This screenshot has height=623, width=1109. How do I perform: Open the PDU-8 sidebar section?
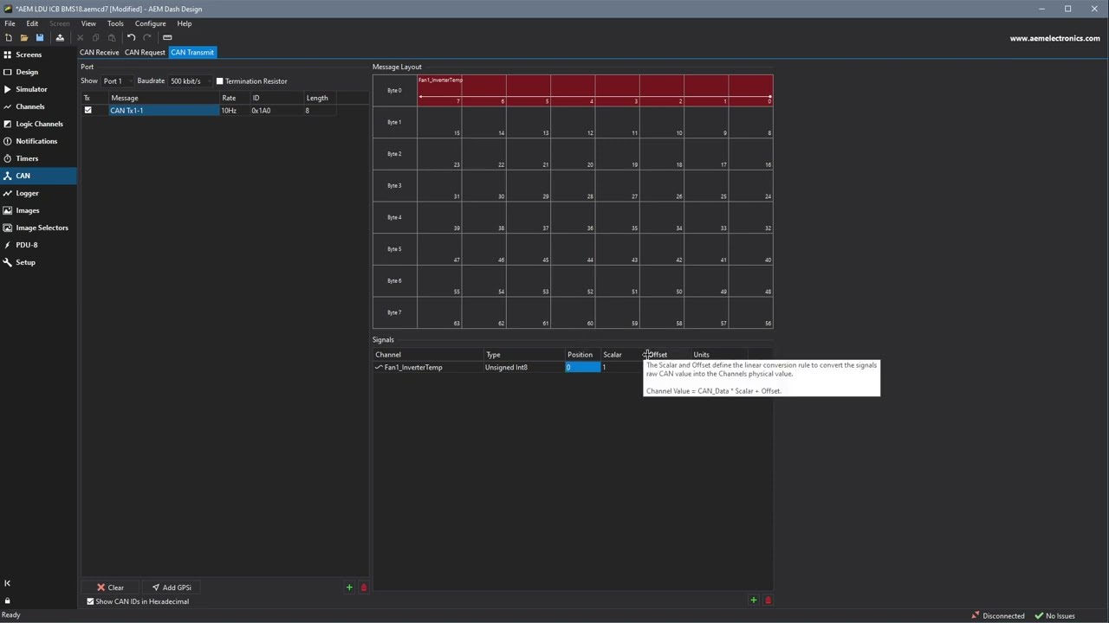(38, 245)
